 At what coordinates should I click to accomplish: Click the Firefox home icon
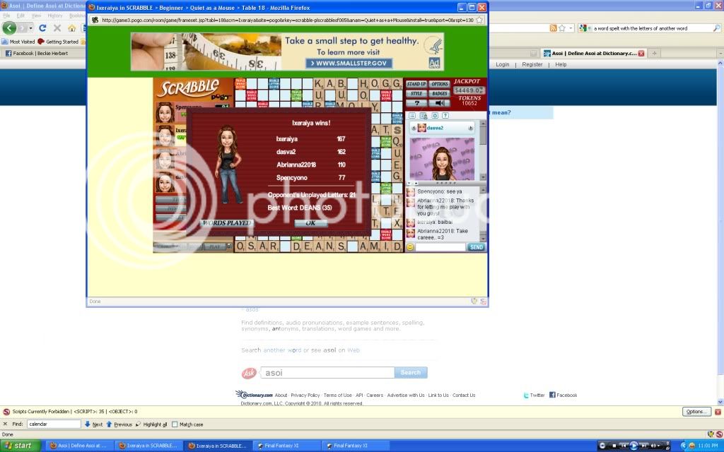[71, 28]
